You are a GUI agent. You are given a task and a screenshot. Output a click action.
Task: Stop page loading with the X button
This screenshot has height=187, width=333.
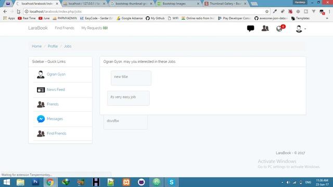[x=19, y=11]
